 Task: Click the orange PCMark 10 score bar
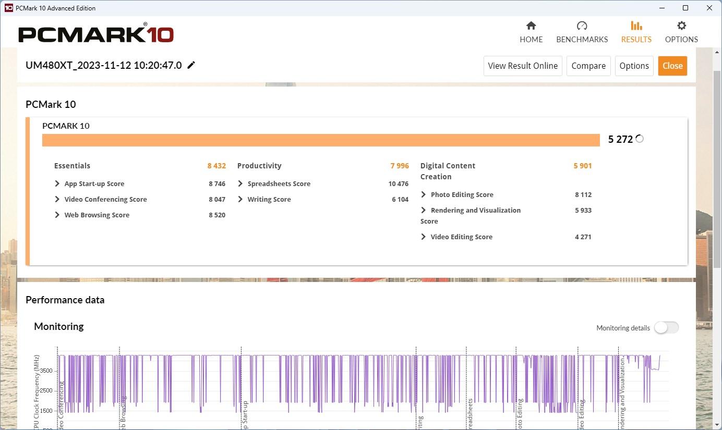(x=321, y=140)
